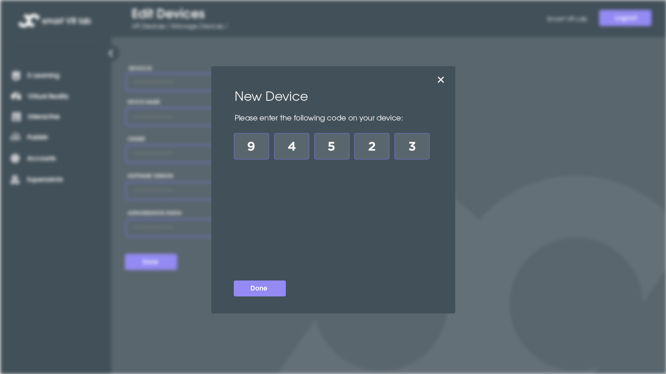Close the New Device dialog

(441, 80)
